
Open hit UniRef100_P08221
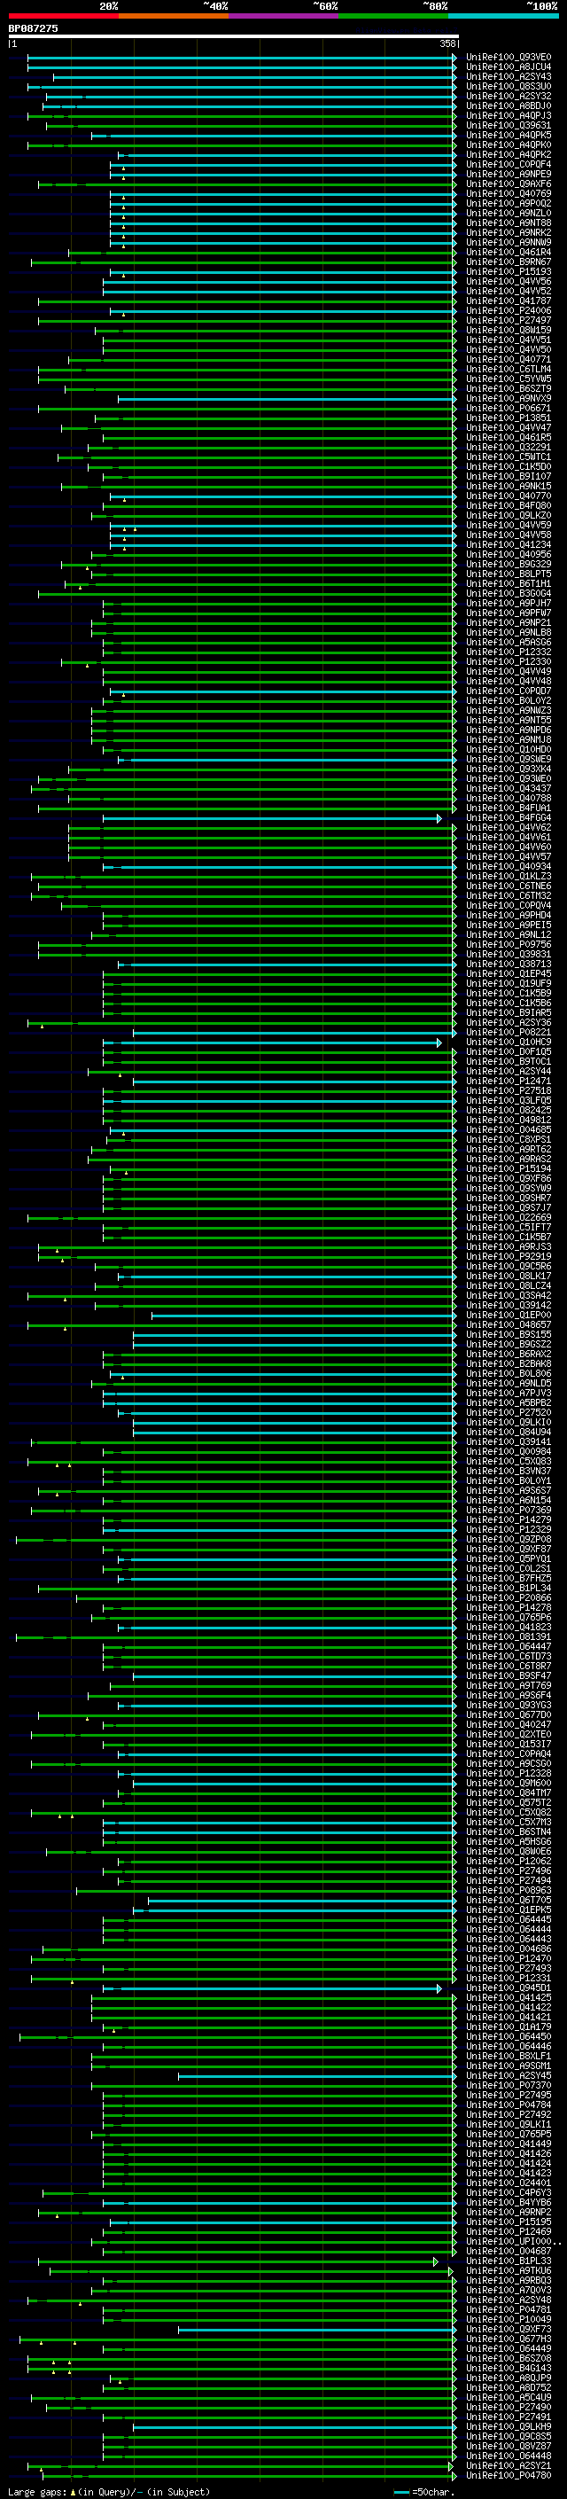click(509, 1033)
